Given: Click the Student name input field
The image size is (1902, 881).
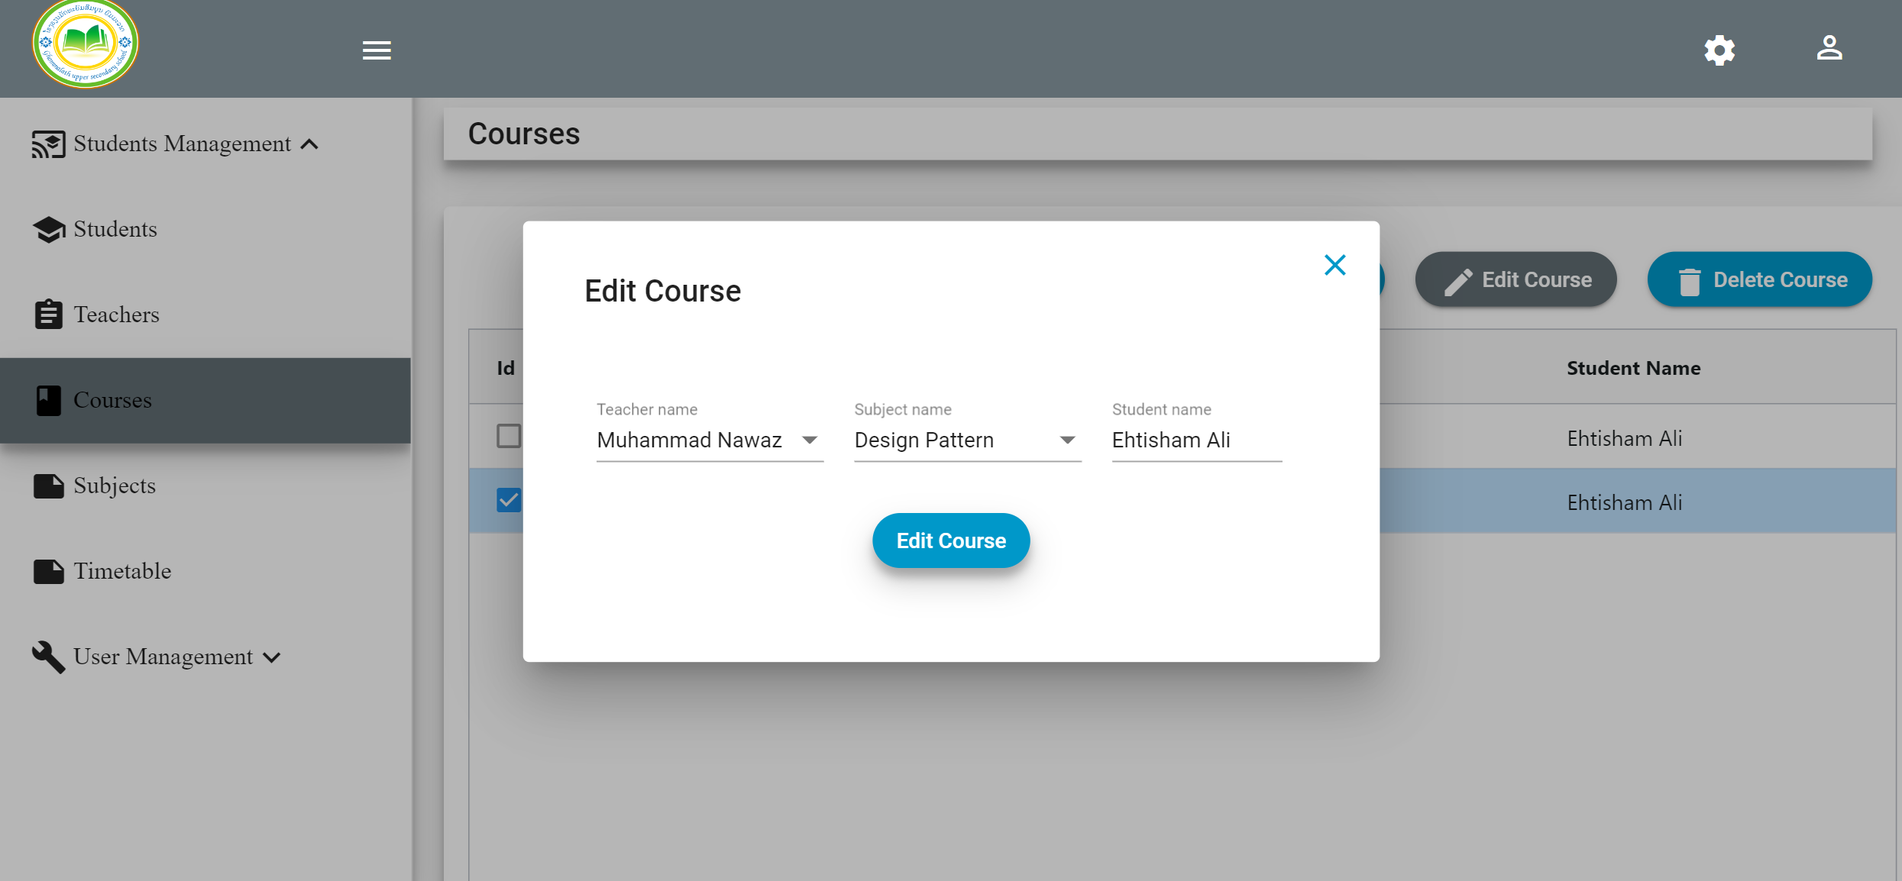Looking at the screenshot, I should coord(1197,440).
